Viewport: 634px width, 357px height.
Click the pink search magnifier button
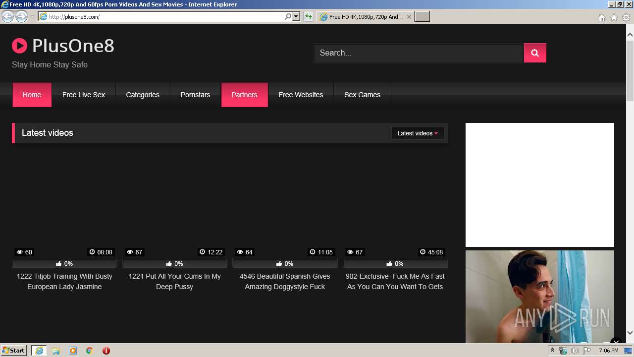[x=535, y=53]
